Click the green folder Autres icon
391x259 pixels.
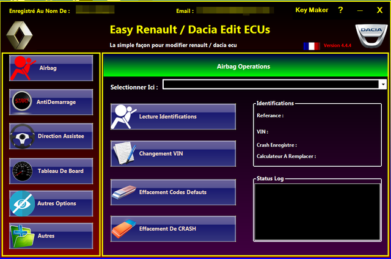pos(22,236)
